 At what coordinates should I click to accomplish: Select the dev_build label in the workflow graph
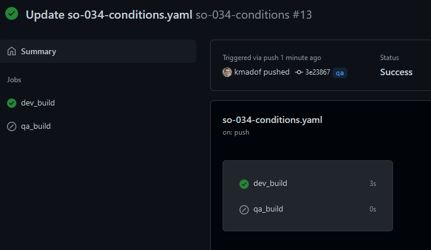[x=270, y=184]
